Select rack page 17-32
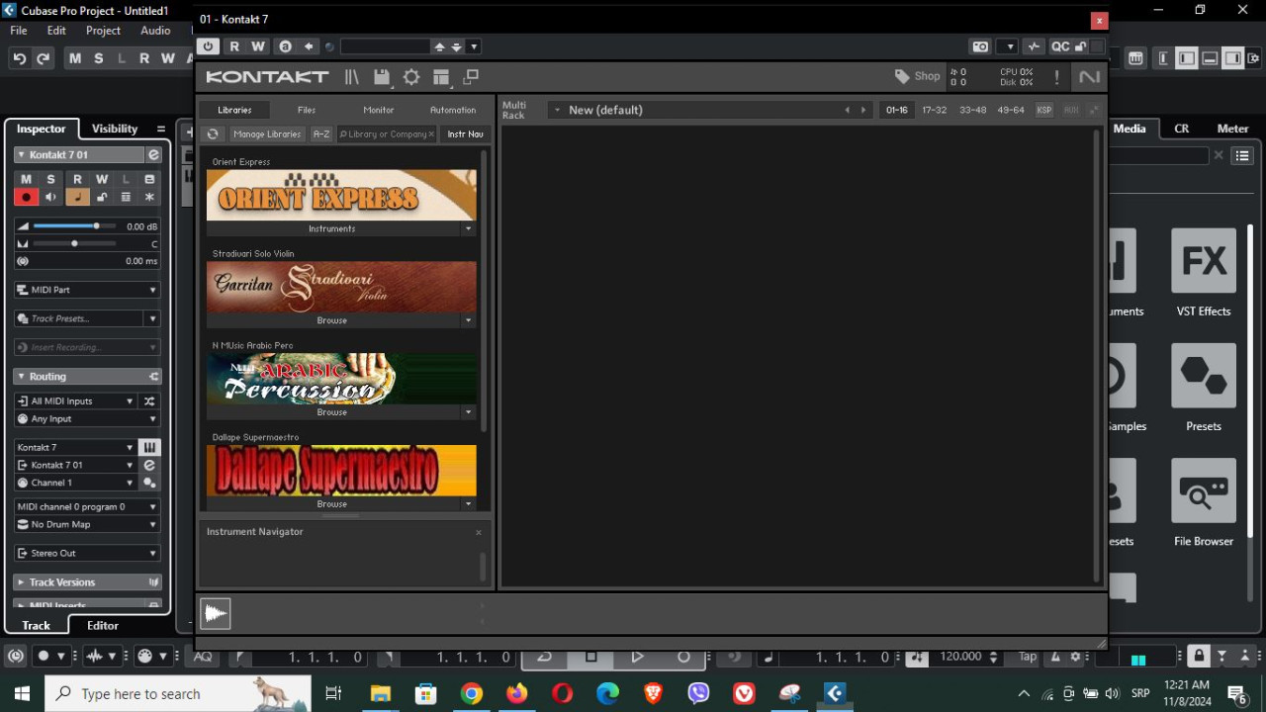 935,110
